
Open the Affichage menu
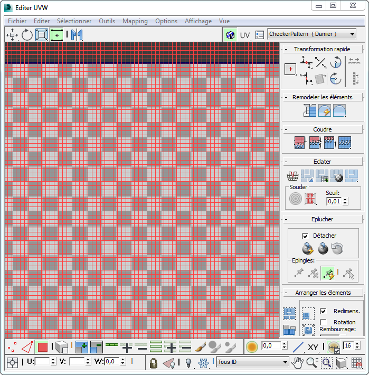[198, 21]
